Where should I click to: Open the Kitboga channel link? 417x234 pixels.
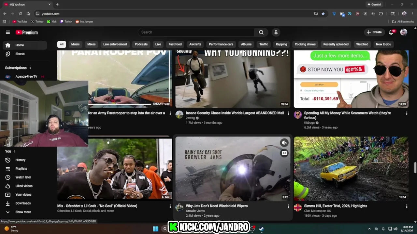(309, 123)
